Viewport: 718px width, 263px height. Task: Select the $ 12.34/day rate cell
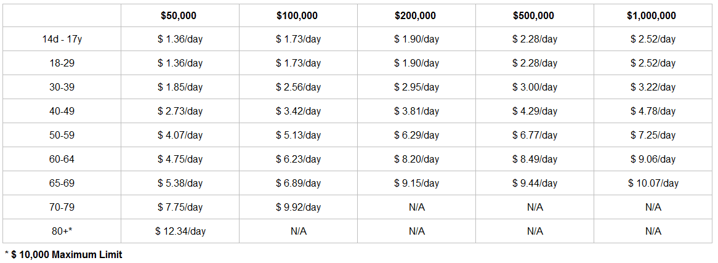[180, 232]
